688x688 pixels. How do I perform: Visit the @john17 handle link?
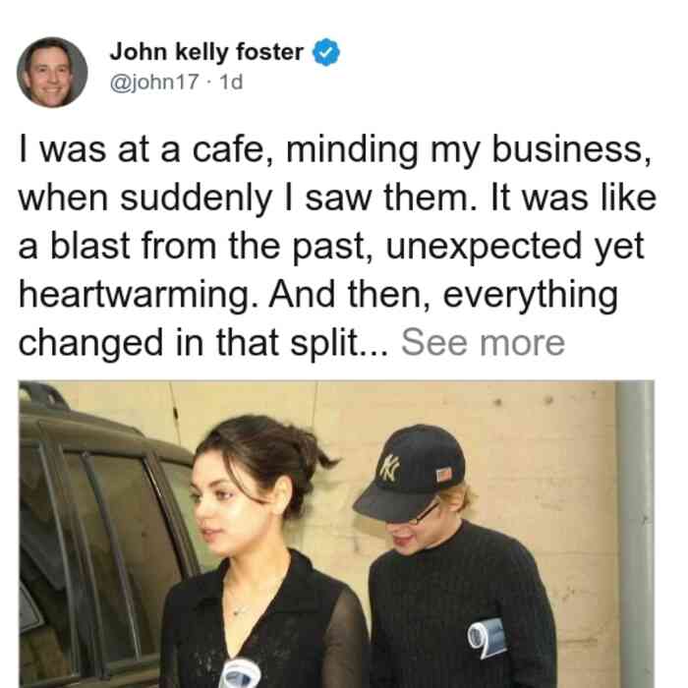[x=154, y=82]
